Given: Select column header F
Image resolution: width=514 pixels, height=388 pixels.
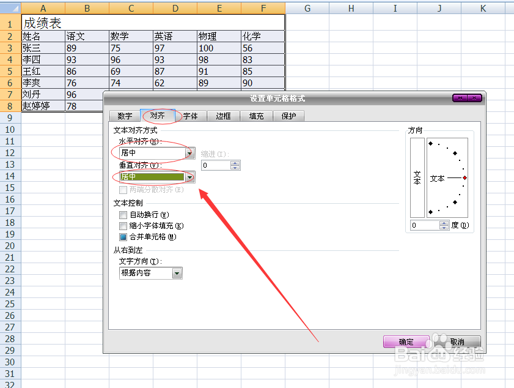Looking at the screenshot, I should pyautogui.click(x=263, y=7).
